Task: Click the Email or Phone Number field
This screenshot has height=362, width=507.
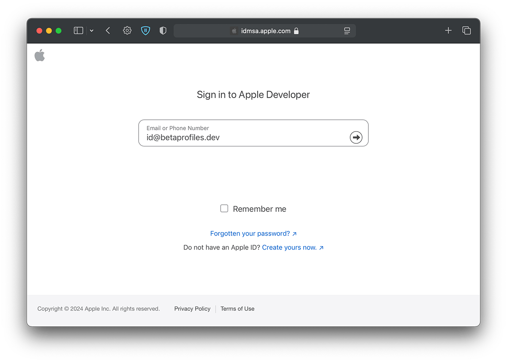Action: pos(253,133)
